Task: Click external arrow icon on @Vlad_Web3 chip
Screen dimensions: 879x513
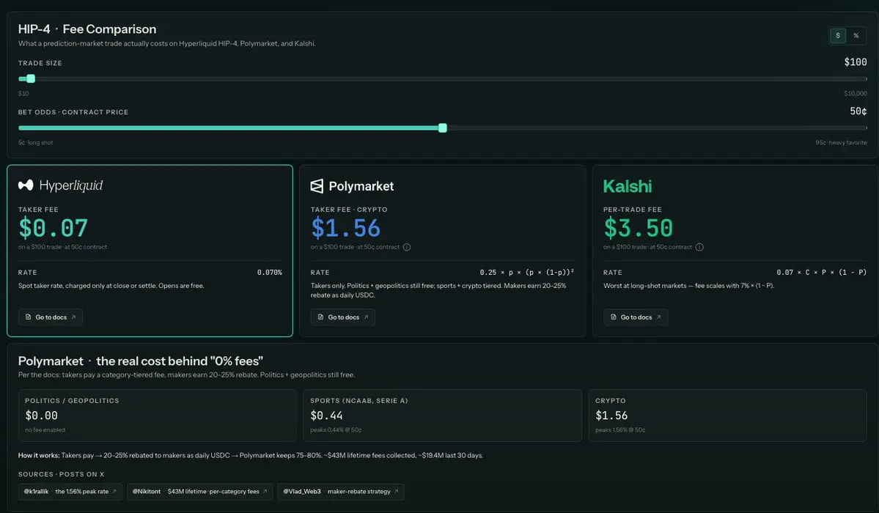Action: point(396,492)
